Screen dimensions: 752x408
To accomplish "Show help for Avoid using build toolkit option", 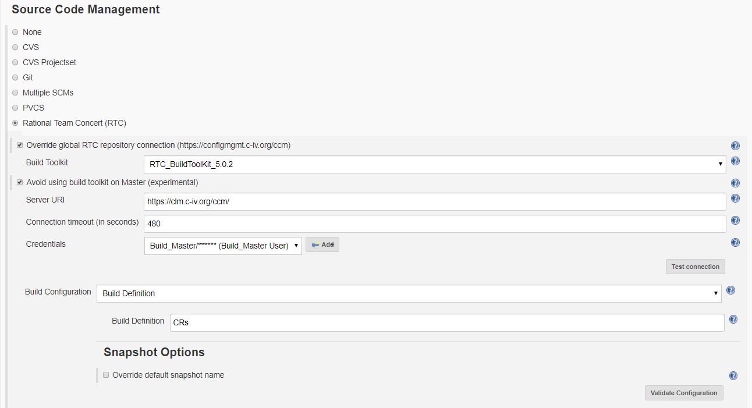I will tap(735, 183).
